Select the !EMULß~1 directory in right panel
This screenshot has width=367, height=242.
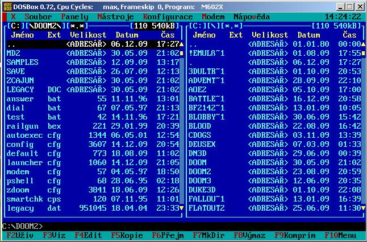pyautogui.click(x=274, y=53)
